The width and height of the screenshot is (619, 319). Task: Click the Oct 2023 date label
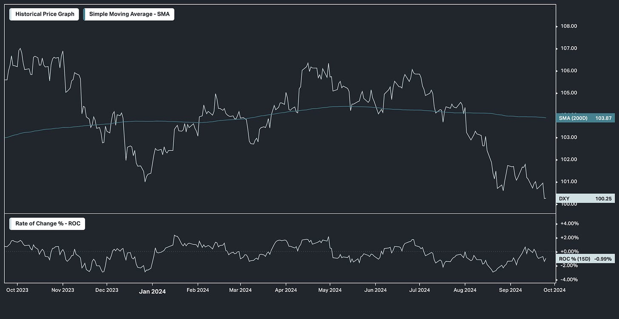point(18,290)
